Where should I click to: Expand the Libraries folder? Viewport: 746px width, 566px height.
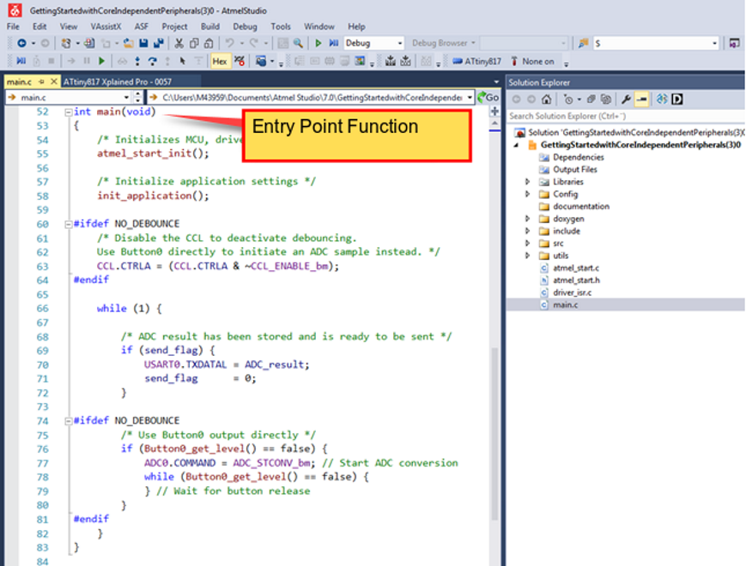pyautogui.click(x=528, y=182)
